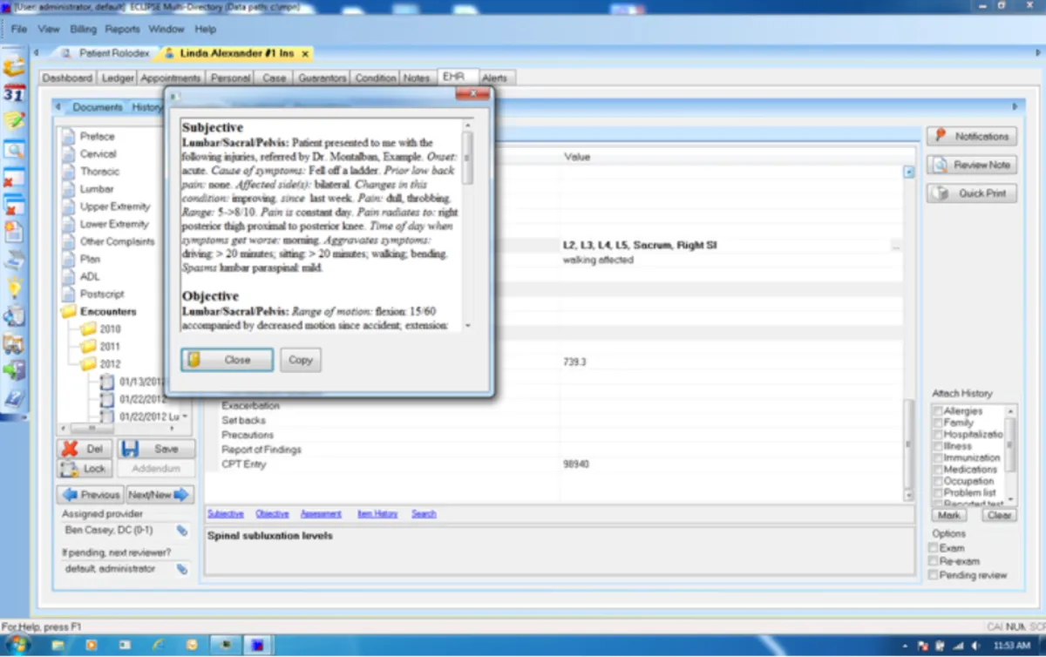Check the Illness history box
This screenshot has width=1046, height=657.
pos(938,446)
